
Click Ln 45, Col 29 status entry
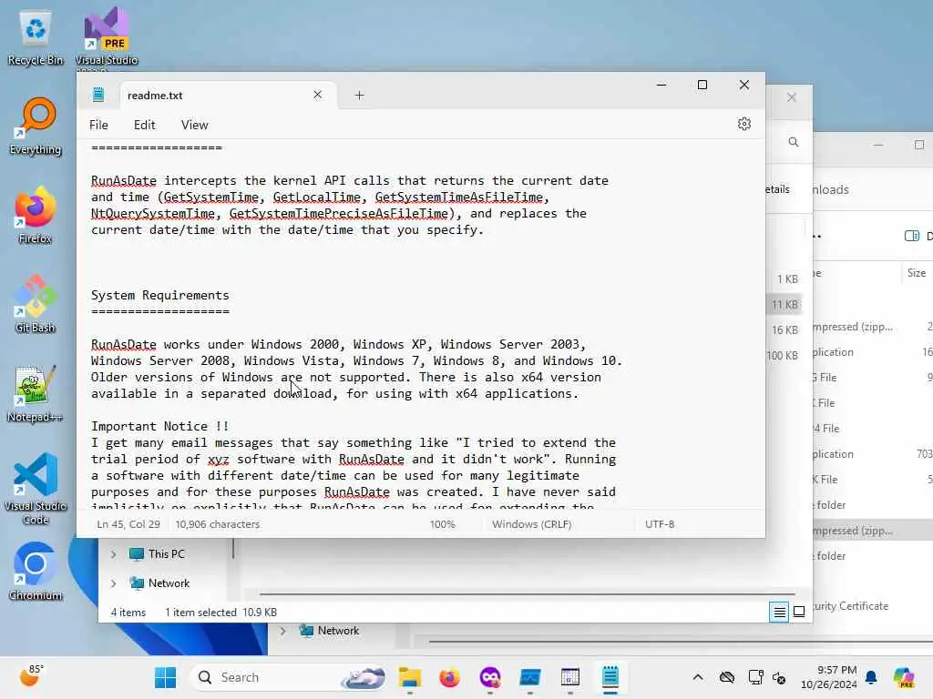128,524
